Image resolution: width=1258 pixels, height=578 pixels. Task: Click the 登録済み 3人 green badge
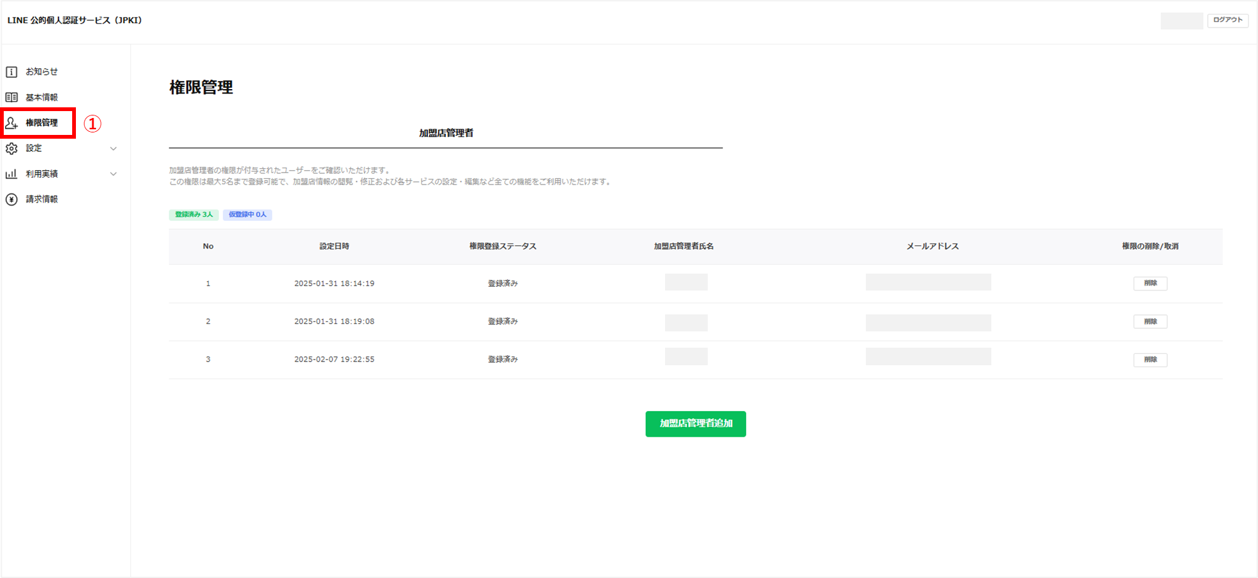(x=194, y=215)
